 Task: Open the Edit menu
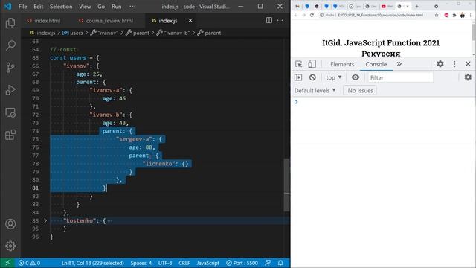(x=38, y=7)
